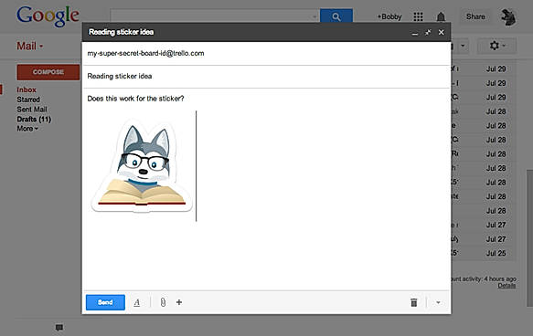The width and height of the screenshot is (533, 336).
Task: Click the blue search magnifier button
Action: click(x=336, y=16)
